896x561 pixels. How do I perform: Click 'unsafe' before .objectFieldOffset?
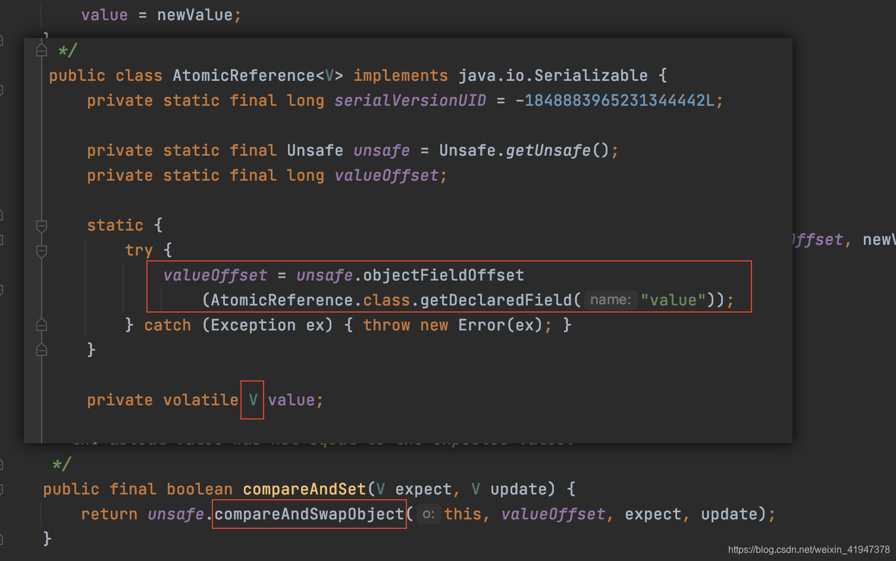click(324, 275)
